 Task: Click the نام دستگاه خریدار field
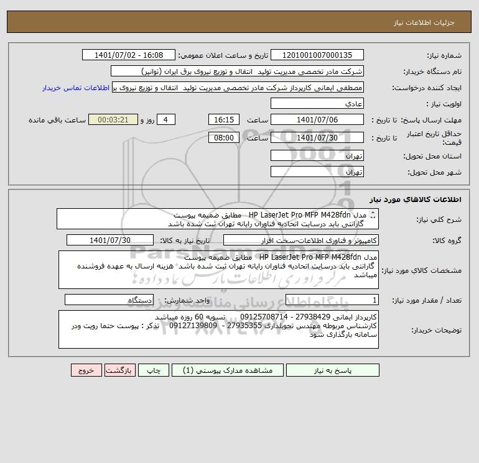pos(237,71)
